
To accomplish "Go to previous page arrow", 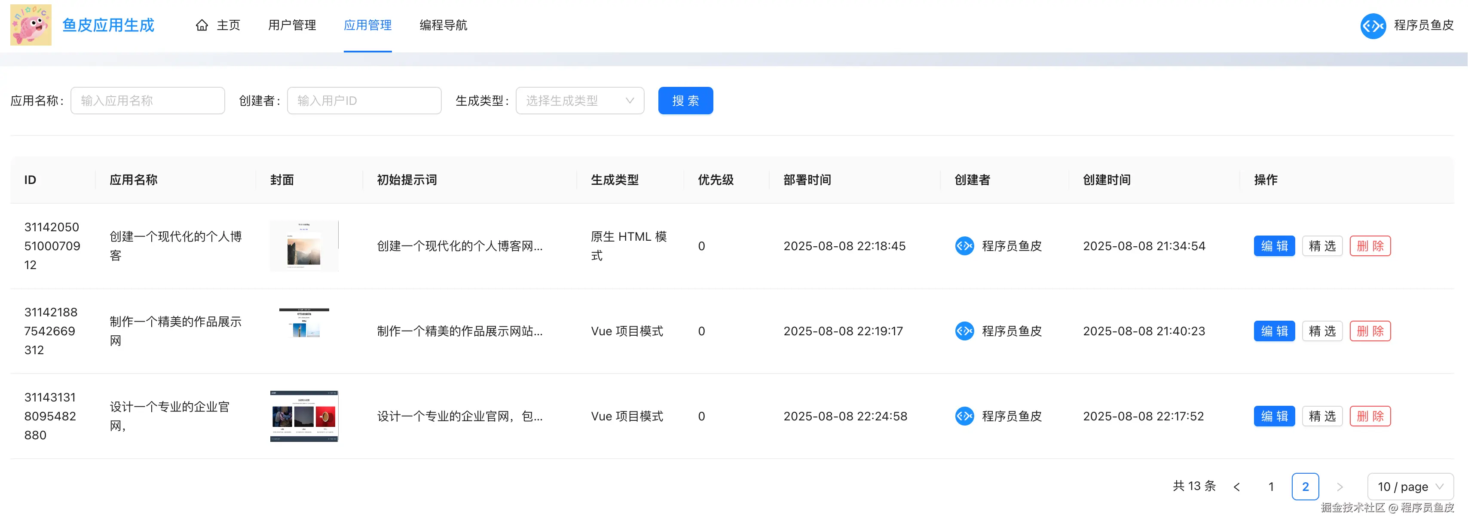I will coord(1237,487).
